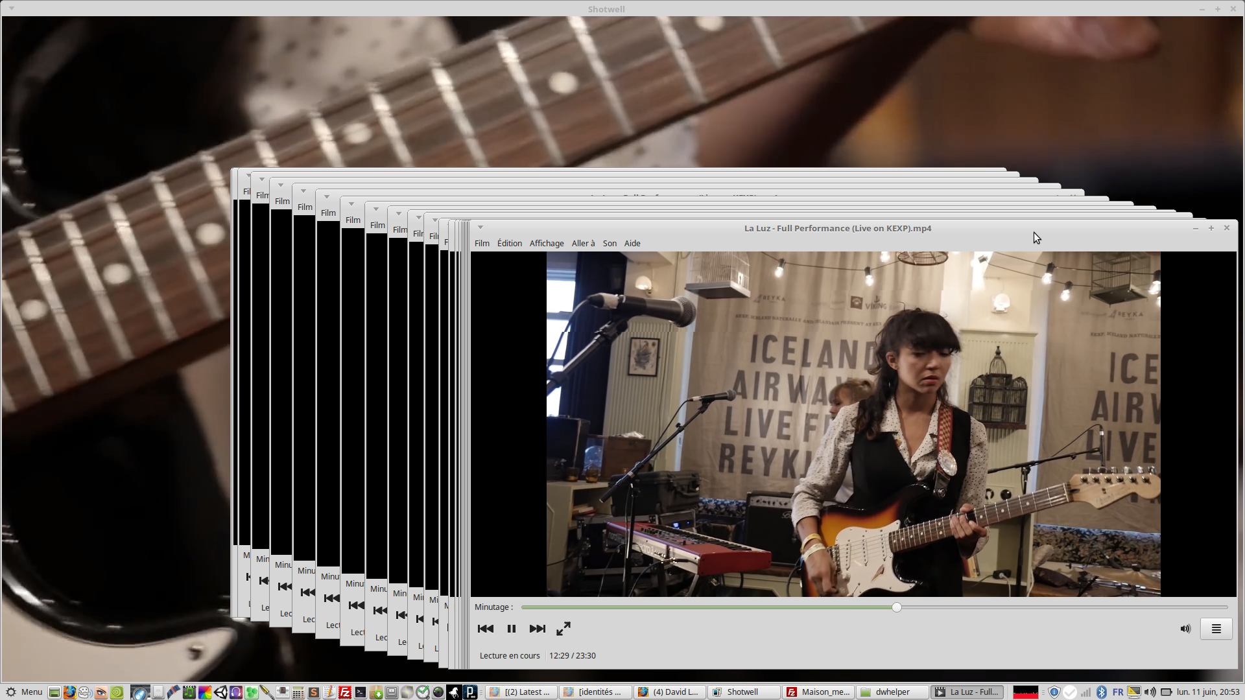
Task: Open the window menu arrow left of title
Action: tap(480, 227)
